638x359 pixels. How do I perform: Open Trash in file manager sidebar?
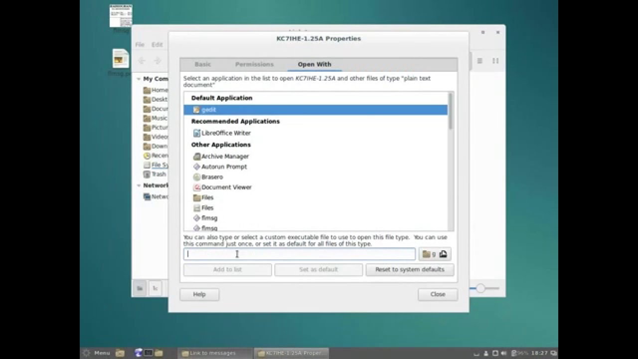155,174
